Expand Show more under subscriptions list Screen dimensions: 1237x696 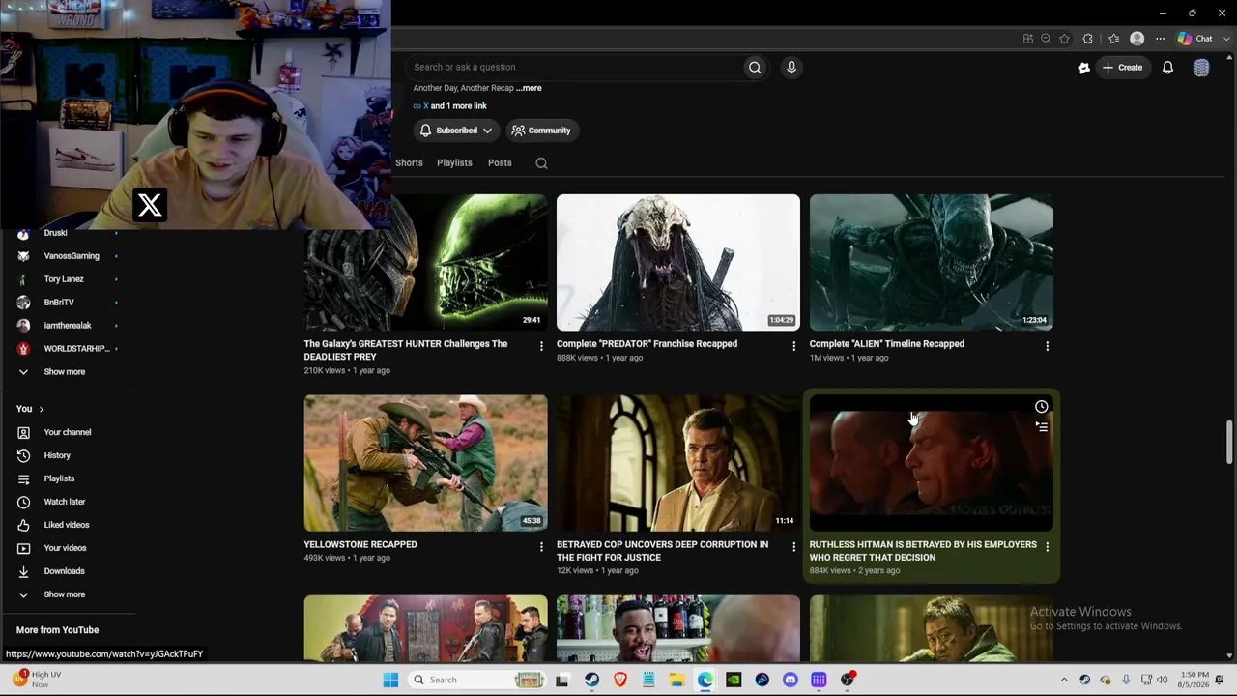tap(64, 372)
